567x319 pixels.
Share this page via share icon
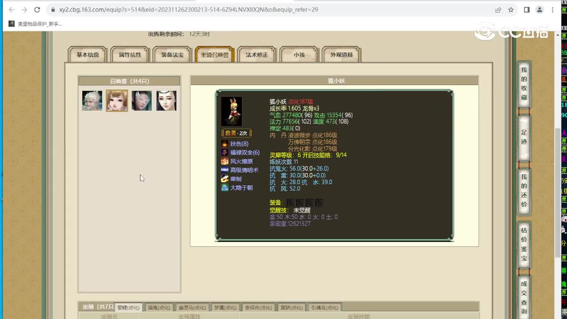(498, 9)
